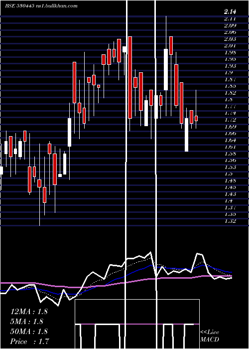Click the 1.61 price axis label
249x349 pixels.
click(230, 147)
